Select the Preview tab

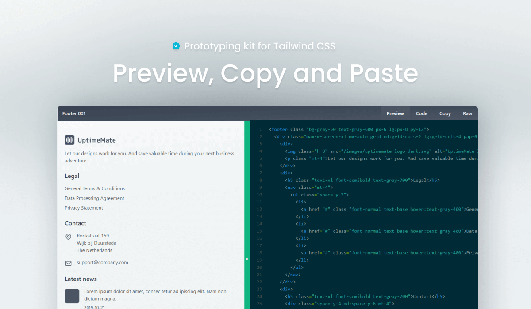[x=395, y=113]
